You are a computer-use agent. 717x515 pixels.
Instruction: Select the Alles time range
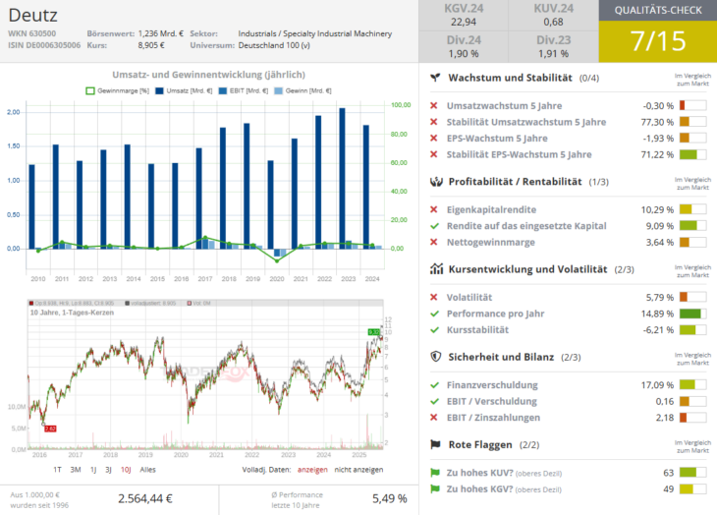[147, 470]
